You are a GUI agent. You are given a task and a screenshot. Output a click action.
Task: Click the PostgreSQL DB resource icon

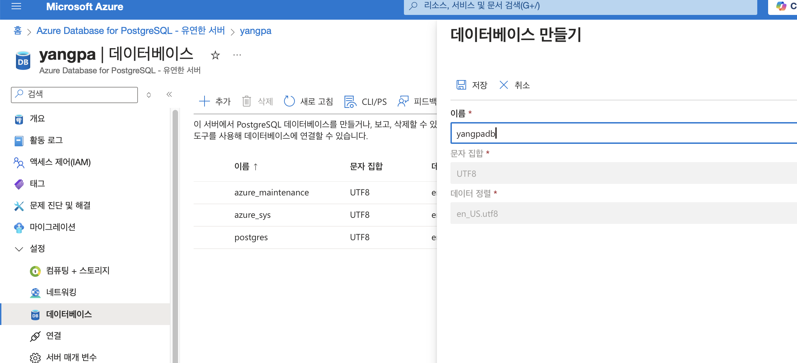(x=23, y=60)
